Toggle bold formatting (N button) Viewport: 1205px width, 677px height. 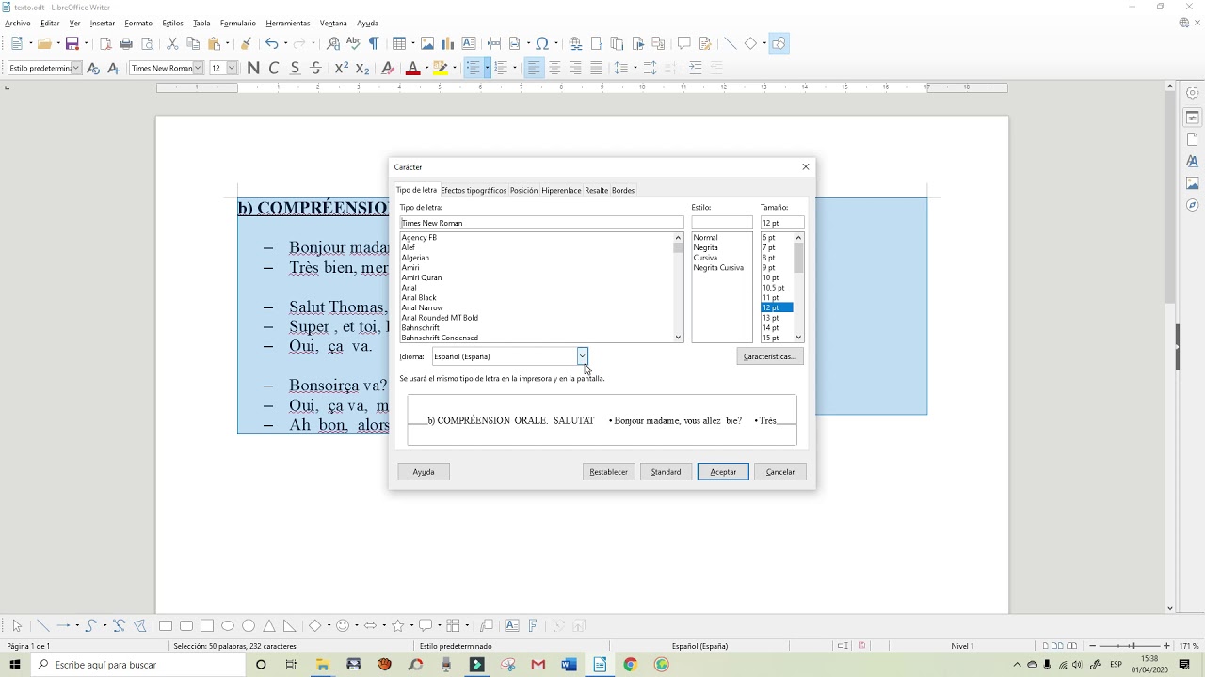point(252,68)
